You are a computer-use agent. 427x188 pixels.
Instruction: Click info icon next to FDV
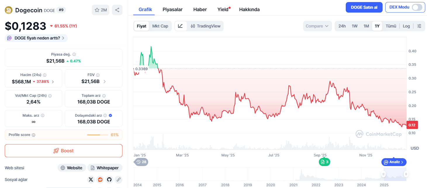[98, 75]
